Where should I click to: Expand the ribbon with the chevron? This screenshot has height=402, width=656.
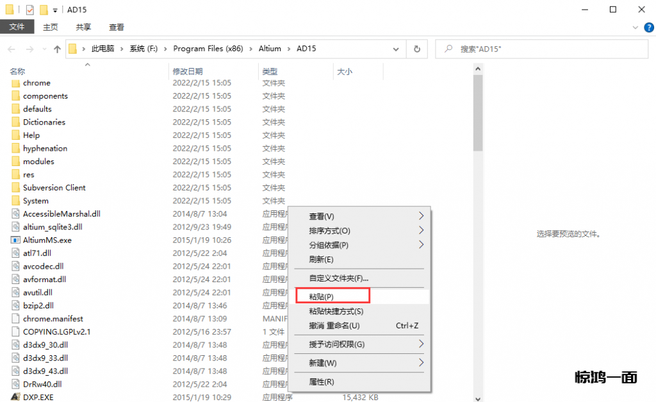(635, 28)
